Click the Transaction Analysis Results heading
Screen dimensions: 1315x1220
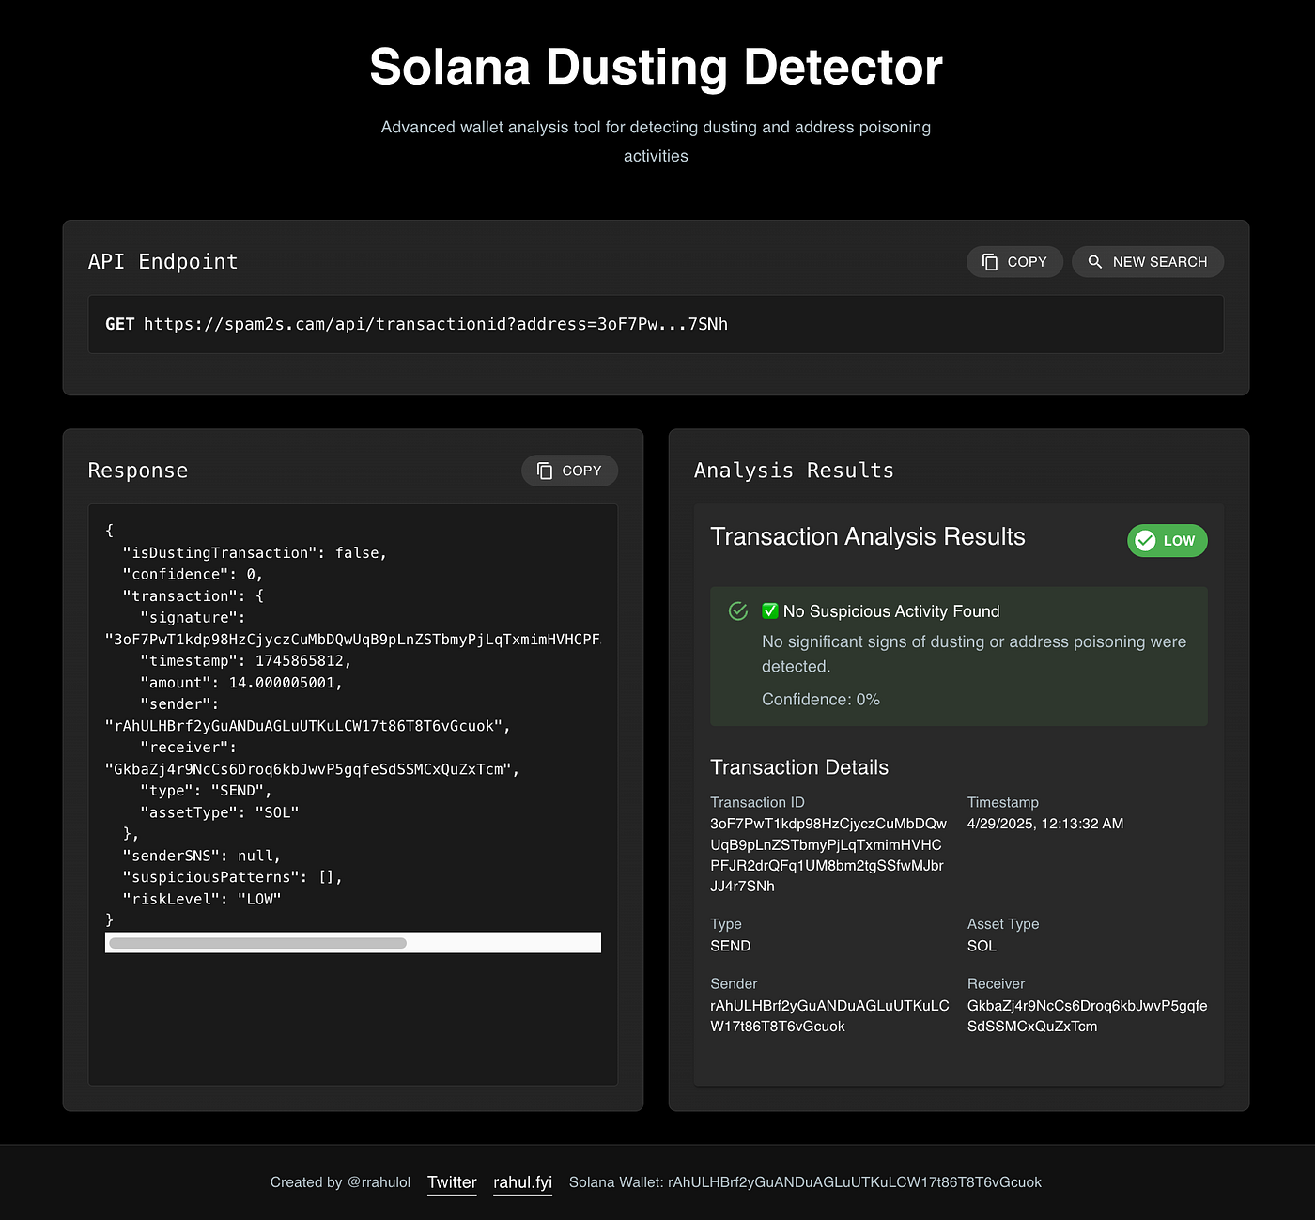(868, 536)
